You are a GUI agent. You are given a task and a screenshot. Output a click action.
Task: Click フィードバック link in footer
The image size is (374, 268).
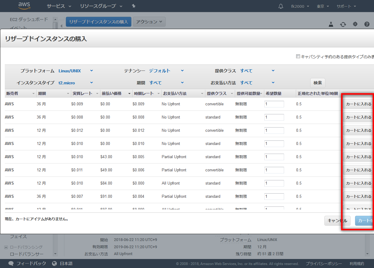[31, 263]
